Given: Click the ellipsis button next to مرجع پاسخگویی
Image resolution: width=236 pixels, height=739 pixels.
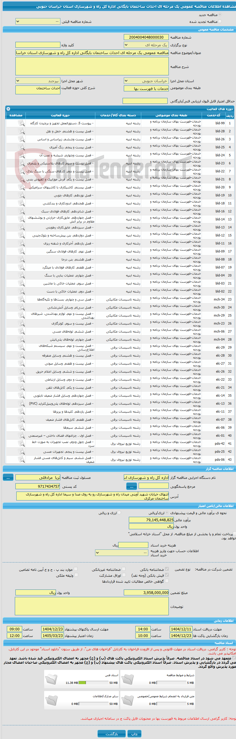Looking at the screenshot, I should [x=131, y=486].
